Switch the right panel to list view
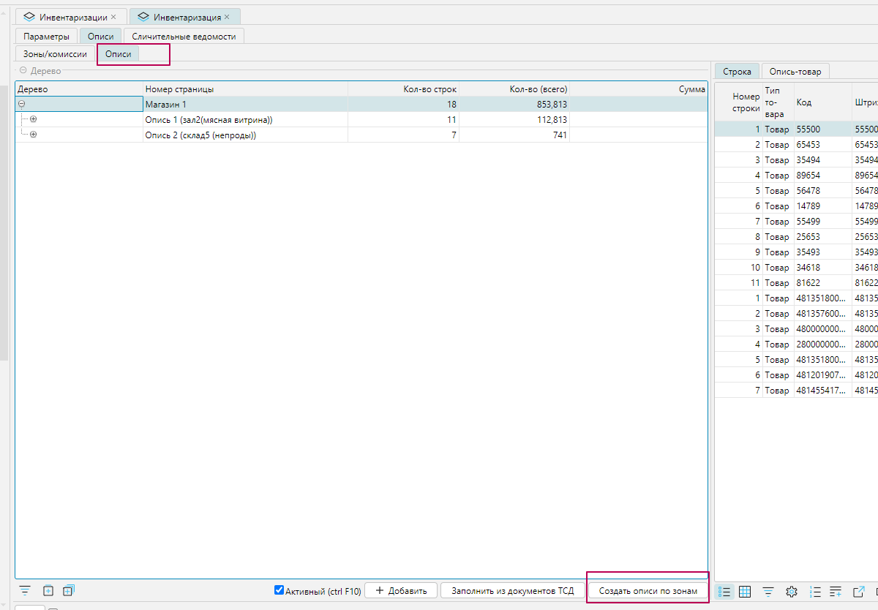 [724, 591]
